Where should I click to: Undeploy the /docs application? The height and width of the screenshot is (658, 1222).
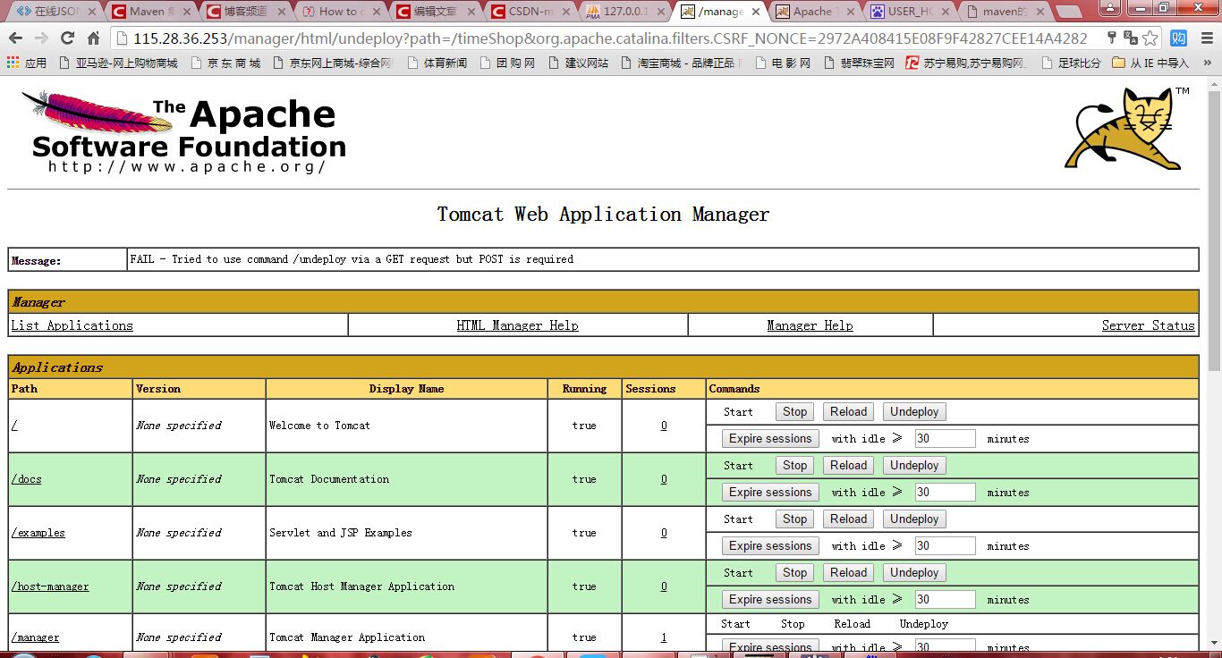pos(914,466)
